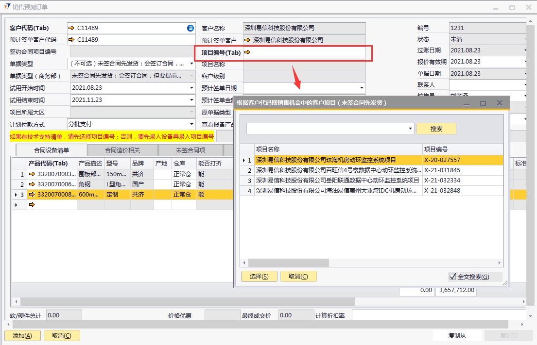Viewport: 537px width, 345px height.
Task: Click the link arrow before 预计签单客户 company name
Action: (x=247, y=40)
